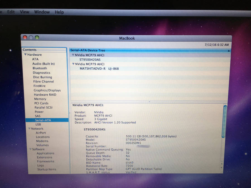Select the ST9500420AS drive in device tree

[89, 60]
